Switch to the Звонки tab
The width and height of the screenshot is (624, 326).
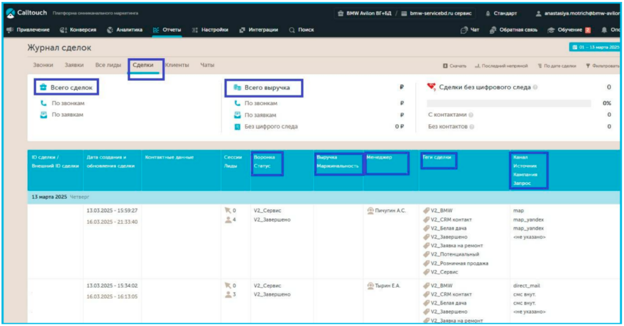pyautogui.click(x=43, y=65)
